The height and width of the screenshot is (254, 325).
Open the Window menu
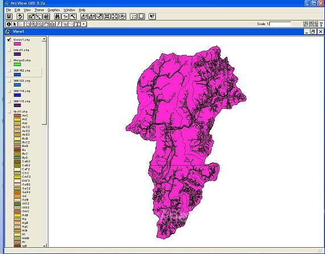69,10
